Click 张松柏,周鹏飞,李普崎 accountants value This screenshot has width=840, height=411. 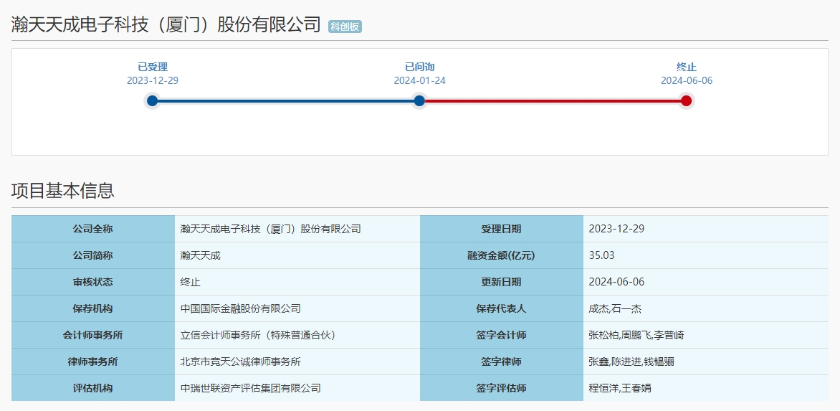[x=636, y=335]
